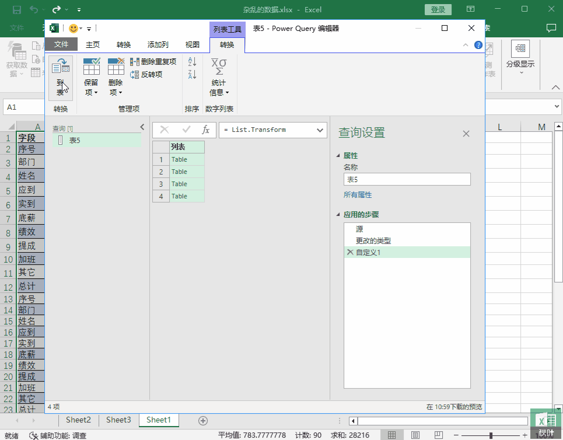The image size is (563, 440).
Task: Delete the 自定义1 step with X
Action: pos(350,252)
